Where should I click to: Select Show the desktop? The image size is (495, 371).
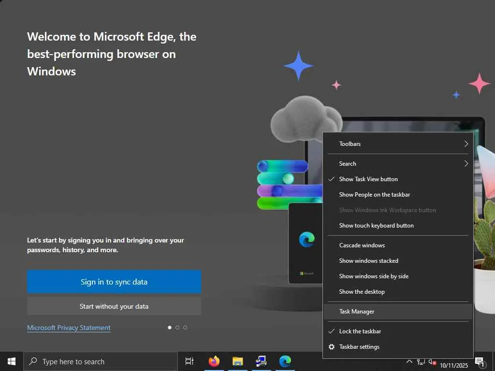[398, 292]
